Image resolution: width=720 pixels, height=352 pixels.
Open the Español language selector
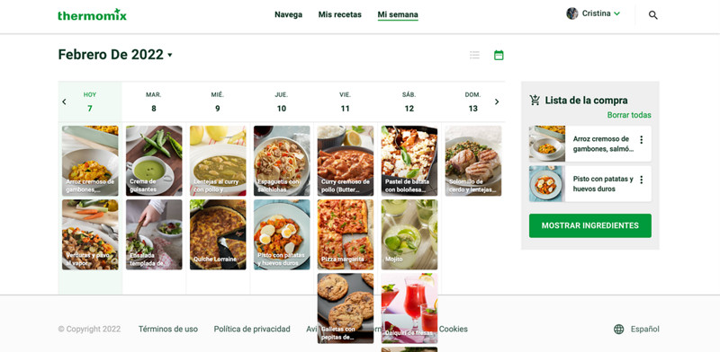coord(644,329)
